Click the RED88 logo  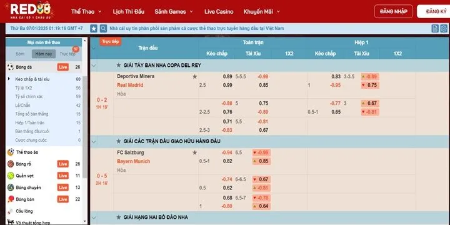click(x=30, y=11)
